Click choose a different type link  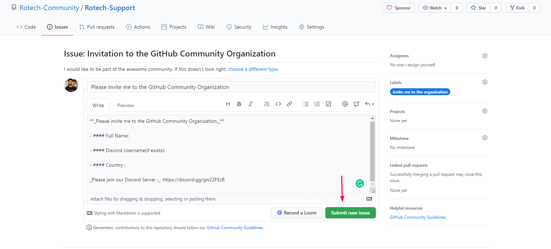coord(253,69)
